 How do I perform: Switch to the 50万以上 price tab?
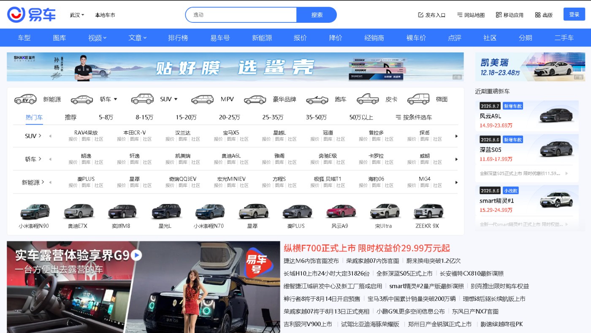point(361,117)
